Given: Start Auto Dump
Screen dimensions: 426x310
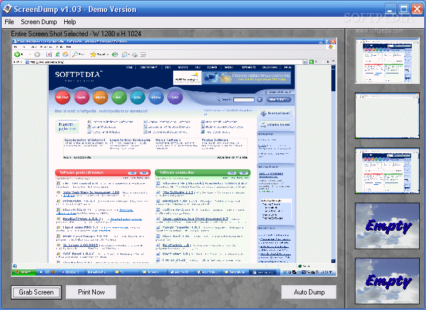Looking at the screenshot, I should (309, 292).
